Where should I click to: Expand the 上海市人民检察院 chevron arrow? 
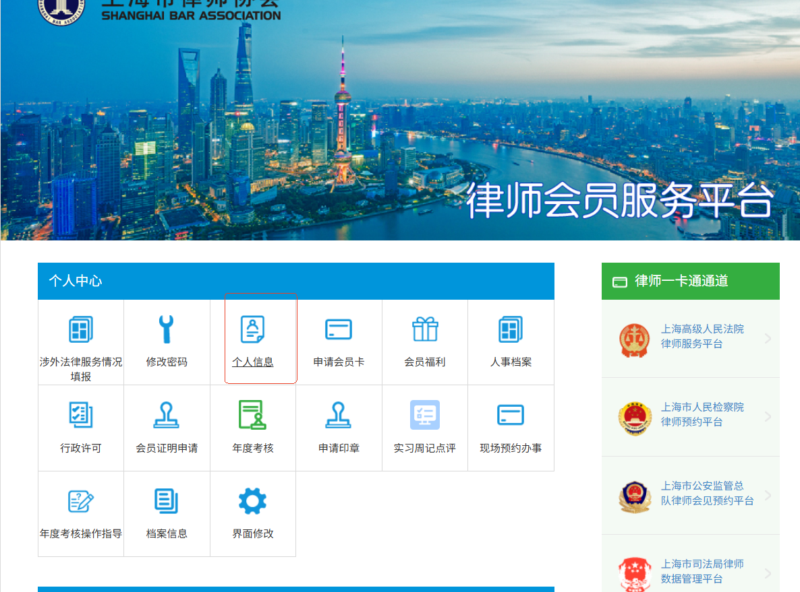(768, 417)
